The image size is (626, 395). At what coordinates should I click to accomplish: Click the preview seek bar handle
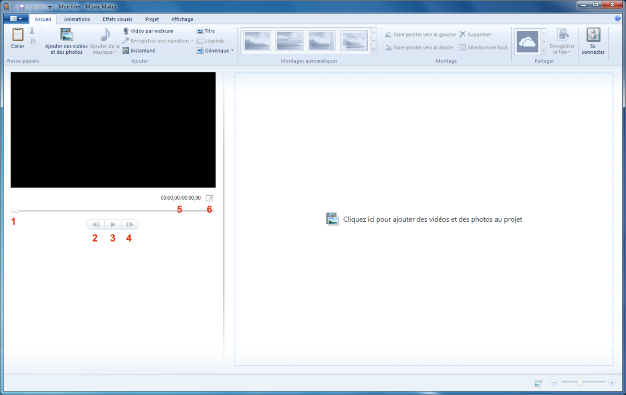[x=15, y=211]
